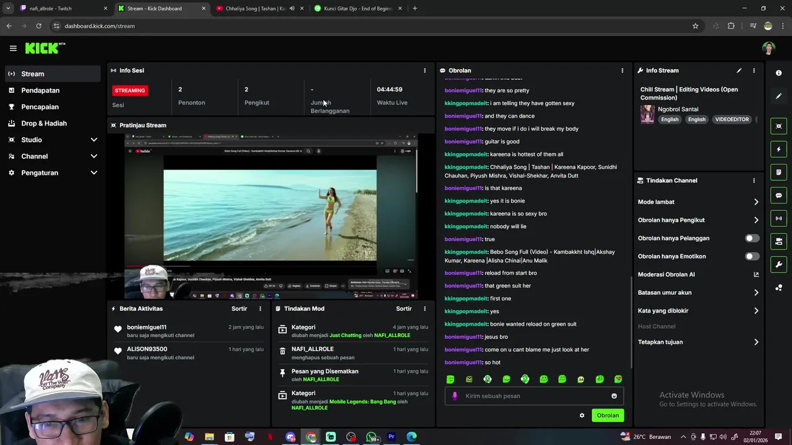Click the Ngobrol Santai category thumbnail
This screenshot has height=445, width=792.
(647, 114)
